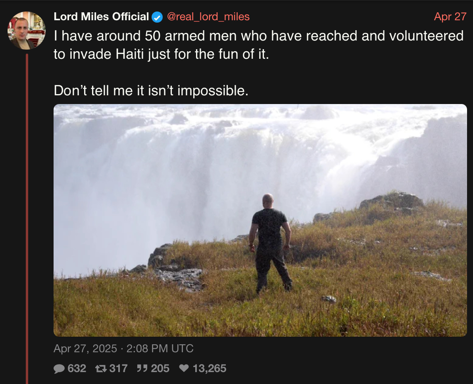Click the tweet text about invading Haiti
This screenshot has width=473, height=384.
(x=258, y=45)
